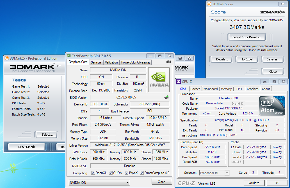
Task: Click the BIOS save chip icon in GPU-Z
Action: [x=166, y=97]
